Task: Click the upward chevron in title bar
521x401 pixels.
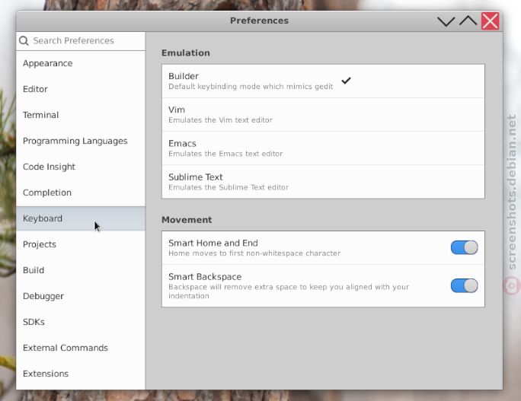Action: click(468, 21)
